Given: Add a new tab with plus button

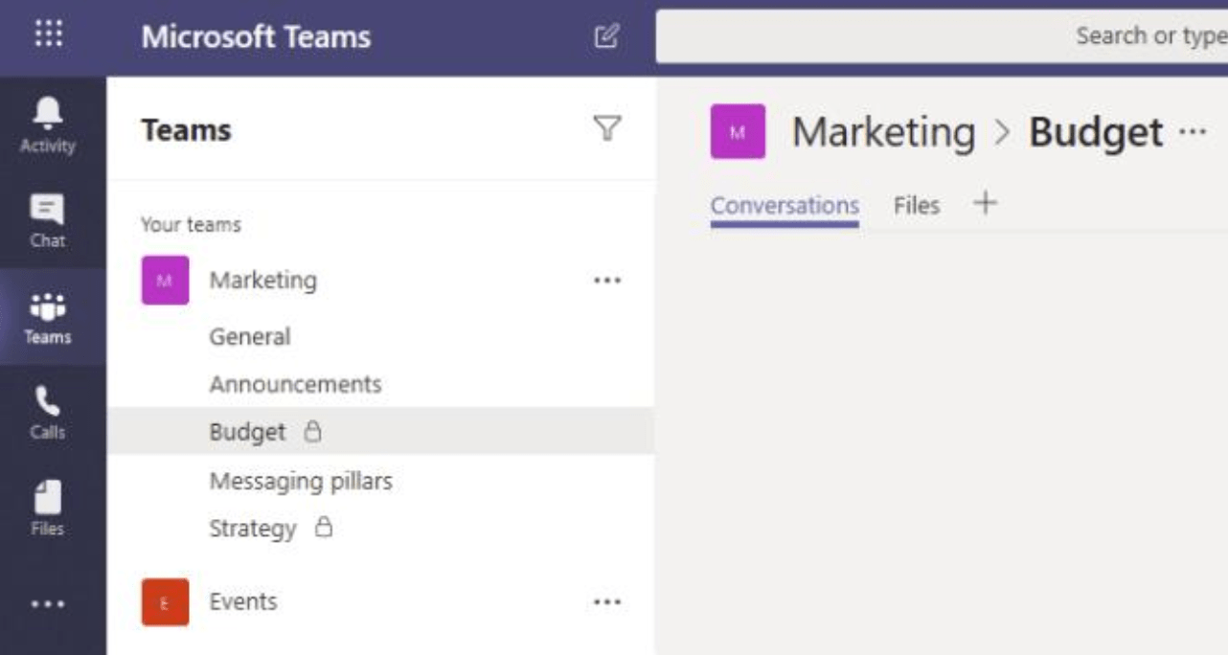Looking at the screenshot, I should [985, 203].
